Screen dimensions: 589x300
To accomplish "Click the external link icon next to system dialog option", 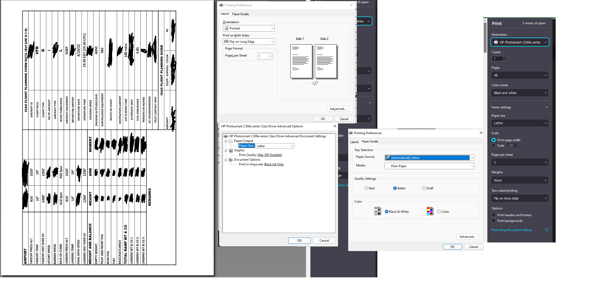I will [547, 230].
